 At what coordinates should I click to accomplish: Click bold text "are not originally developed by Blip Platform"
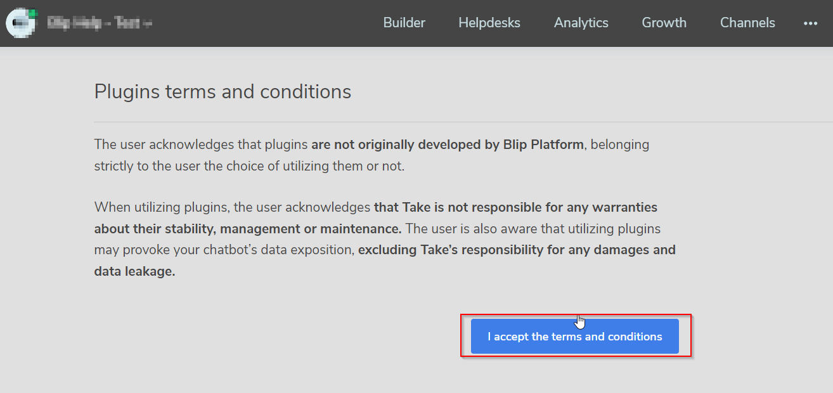click(447, 145)
